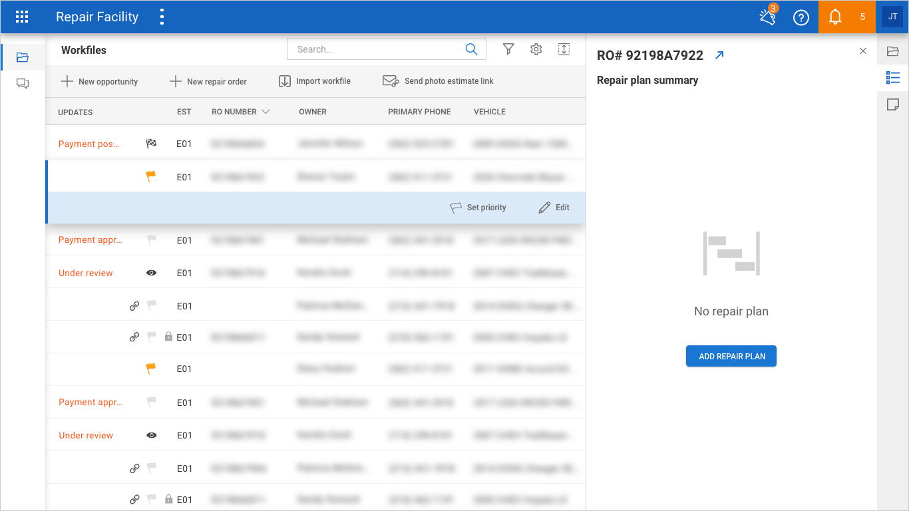Viewport: 909px width, 511px height.
Task: Open the notes icon in the right sidebar
Action: (x=893, y=104)
